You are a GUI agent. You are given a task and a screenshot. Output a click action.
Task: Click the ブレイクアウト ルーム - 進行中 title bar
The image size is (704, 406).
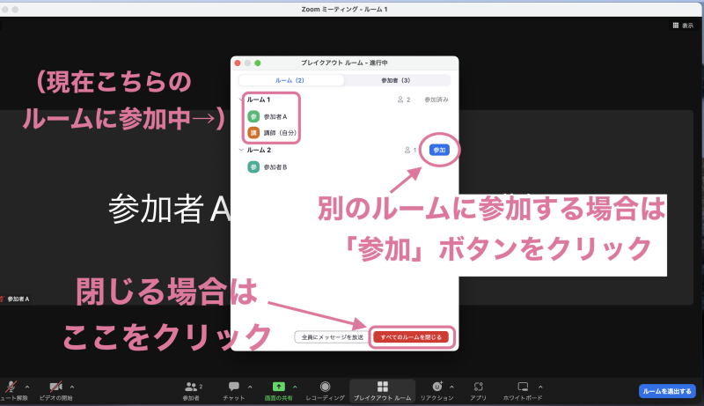pos(344,63)
